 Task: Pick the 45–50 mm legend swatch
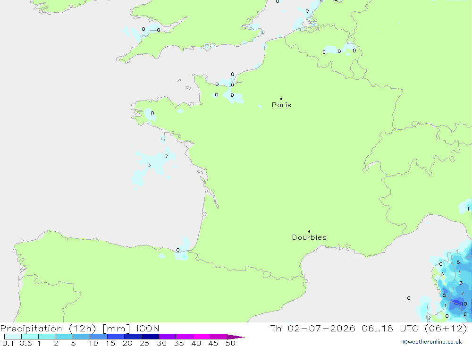219,337
